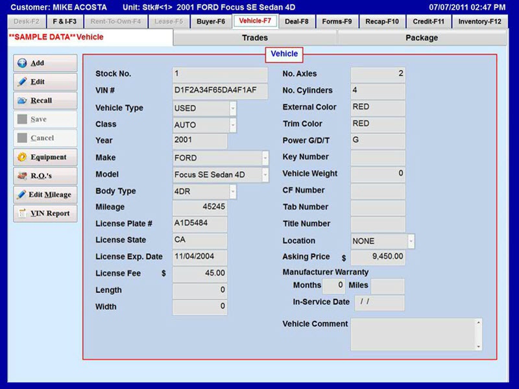Click the Recall icon to load a record
Screen dimensions: 519x389
(21, 100)
